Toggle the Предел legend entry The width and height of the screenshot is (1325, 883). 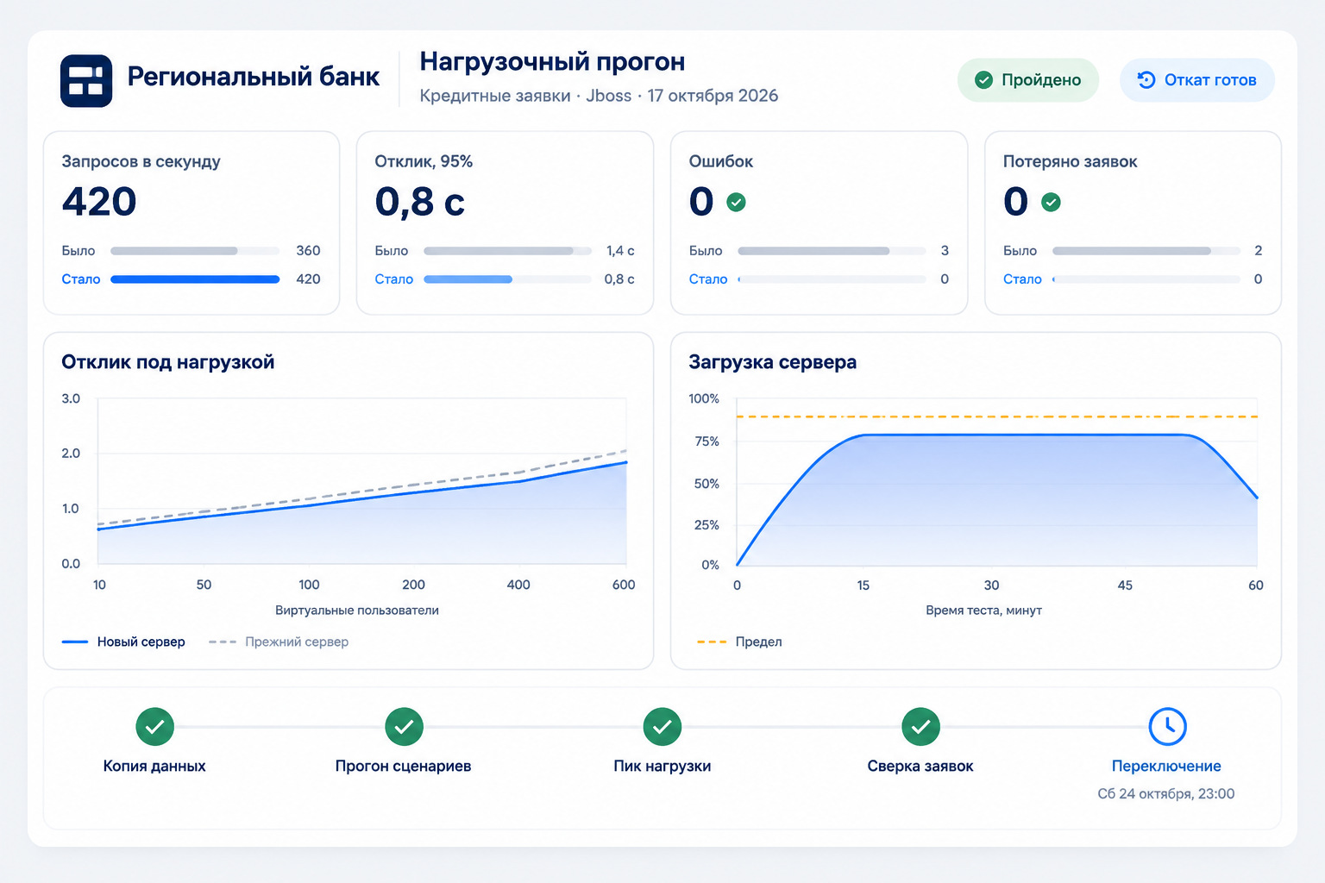coord(739,642)
